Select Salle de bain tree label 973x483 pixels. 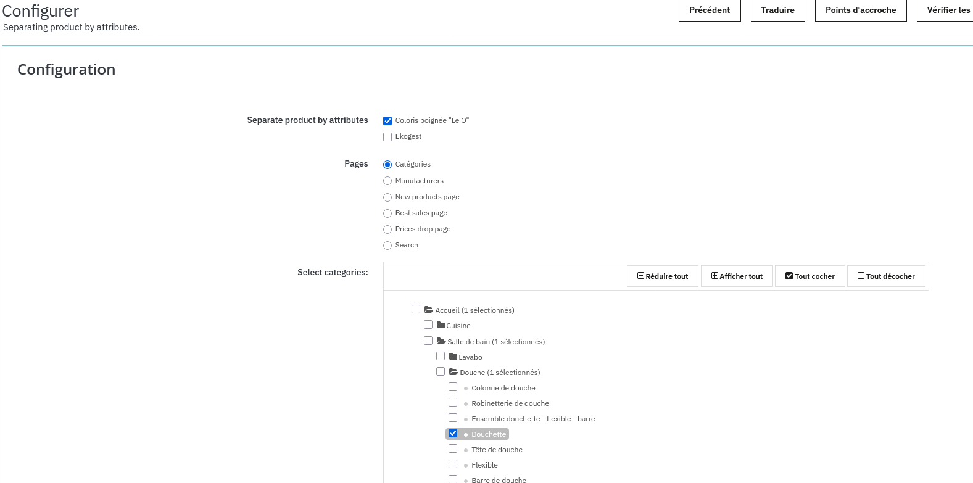496,342
